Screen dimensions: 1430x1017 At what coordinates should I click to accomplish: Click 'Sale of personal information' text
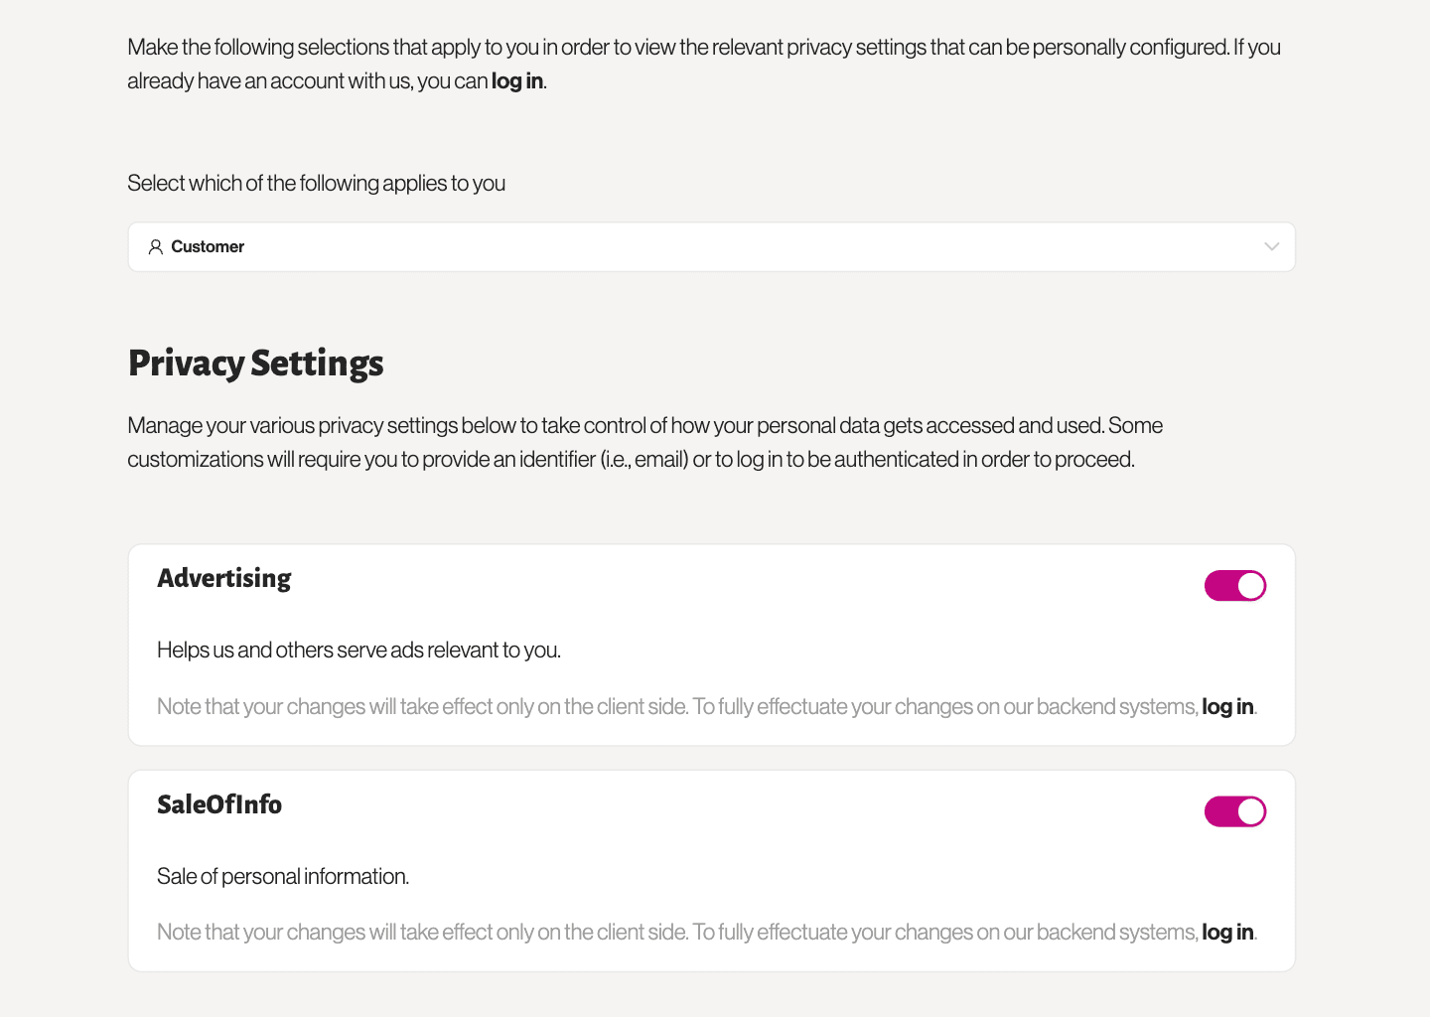[x=282, y=876]
